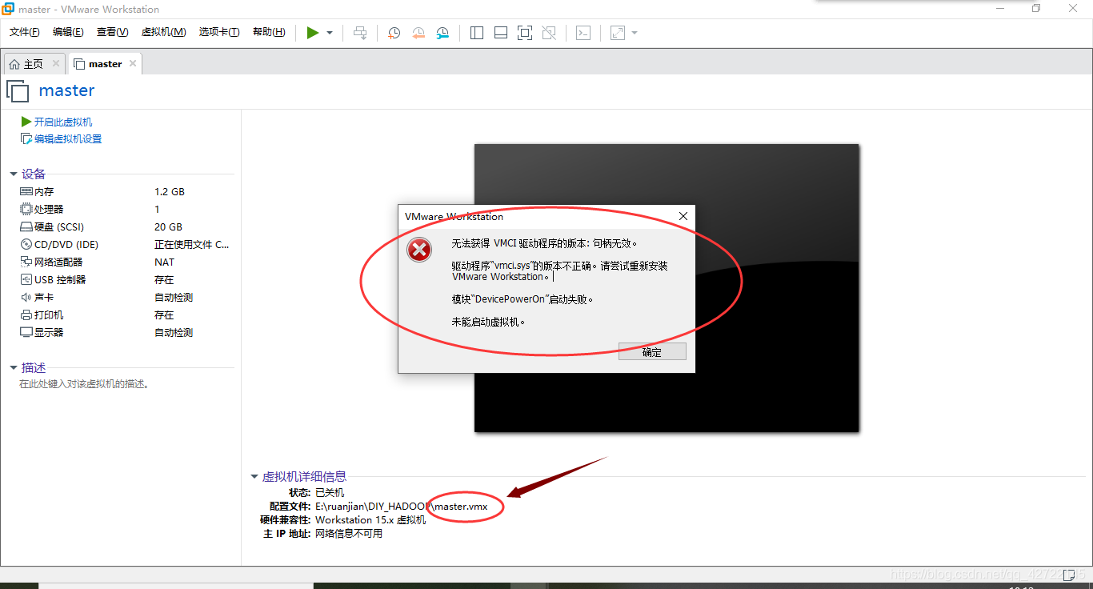Click the VMware icon in title bar
The height and width of the screenshot is (589, 1093).
[x=8, y=9]
